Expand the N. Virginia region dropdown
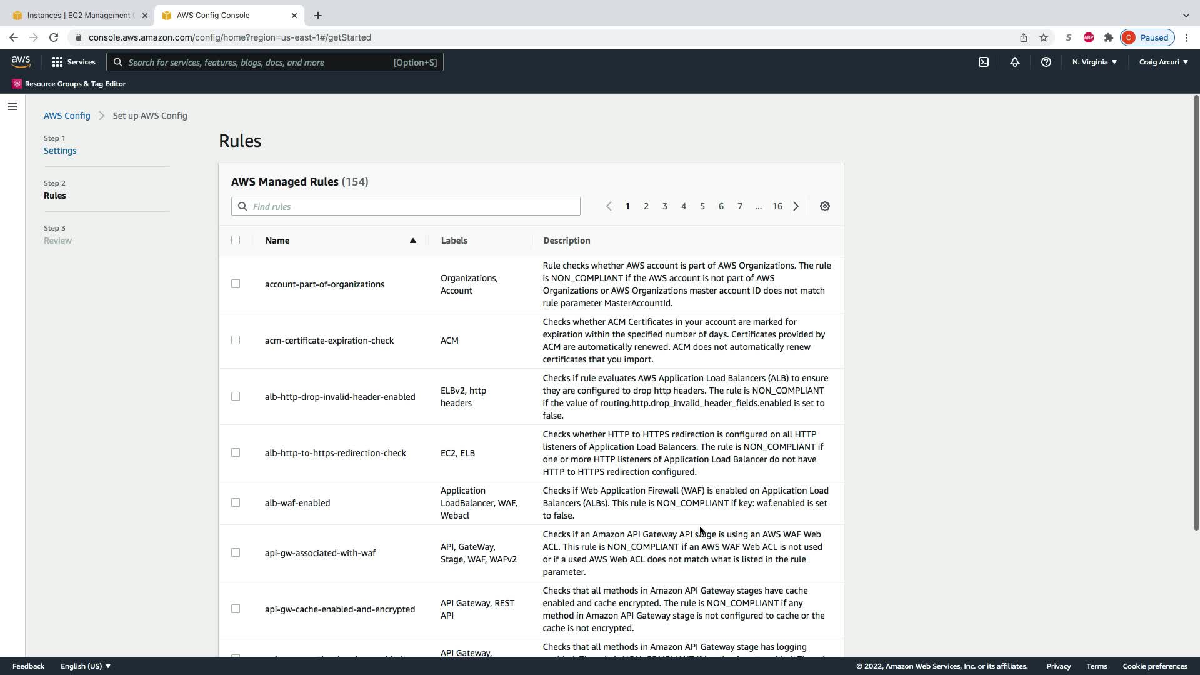The width and height of the screenshot is (1200, 675). pos(1094,62)
